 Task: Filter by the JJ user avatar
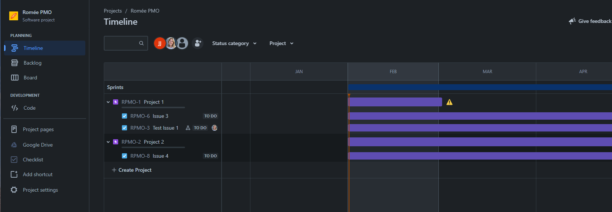coord(160,43)
